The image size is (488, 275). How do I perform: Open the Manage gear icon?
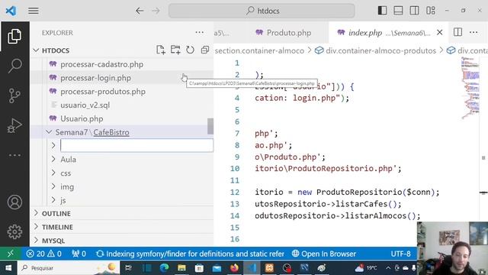14,231
